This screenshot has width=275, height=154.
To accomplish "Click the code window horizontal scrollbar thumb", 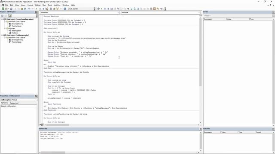I will [x=58, y=124].
